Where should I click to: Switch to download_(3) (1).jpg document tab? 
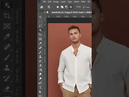[71, 12]
